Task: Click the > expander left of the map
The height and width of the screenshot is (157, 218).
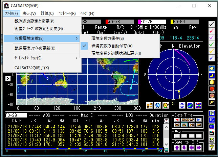Action: point(8,79)
